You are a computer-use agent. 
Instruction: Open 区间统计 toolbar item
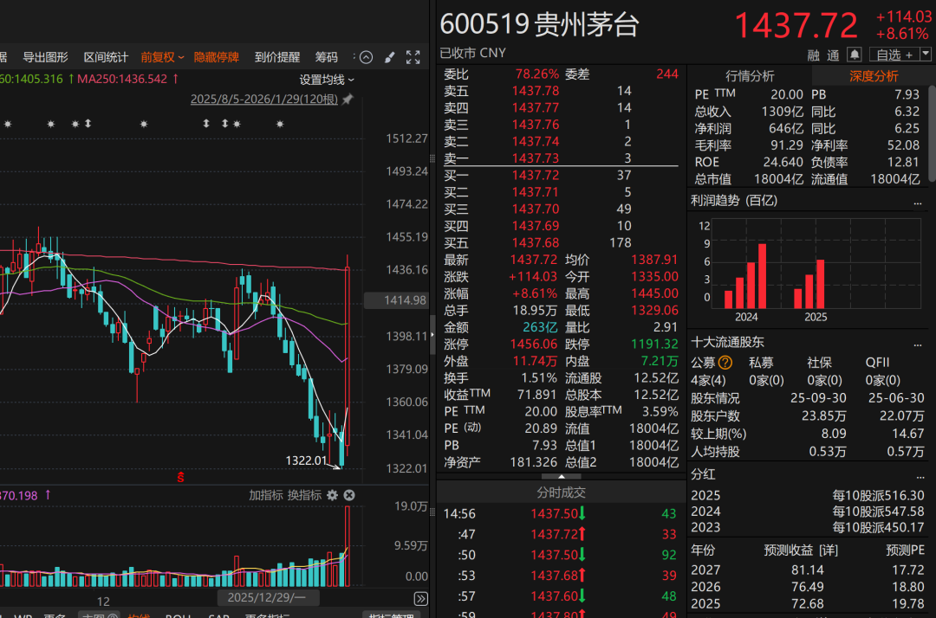(x=106, y=57)
